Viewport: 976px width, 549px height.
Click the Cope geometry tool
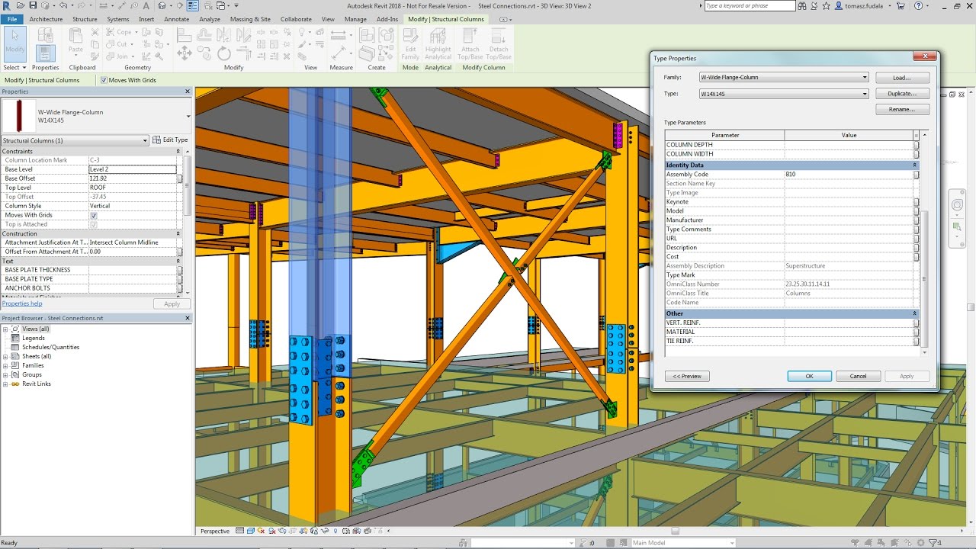point(119,32)
